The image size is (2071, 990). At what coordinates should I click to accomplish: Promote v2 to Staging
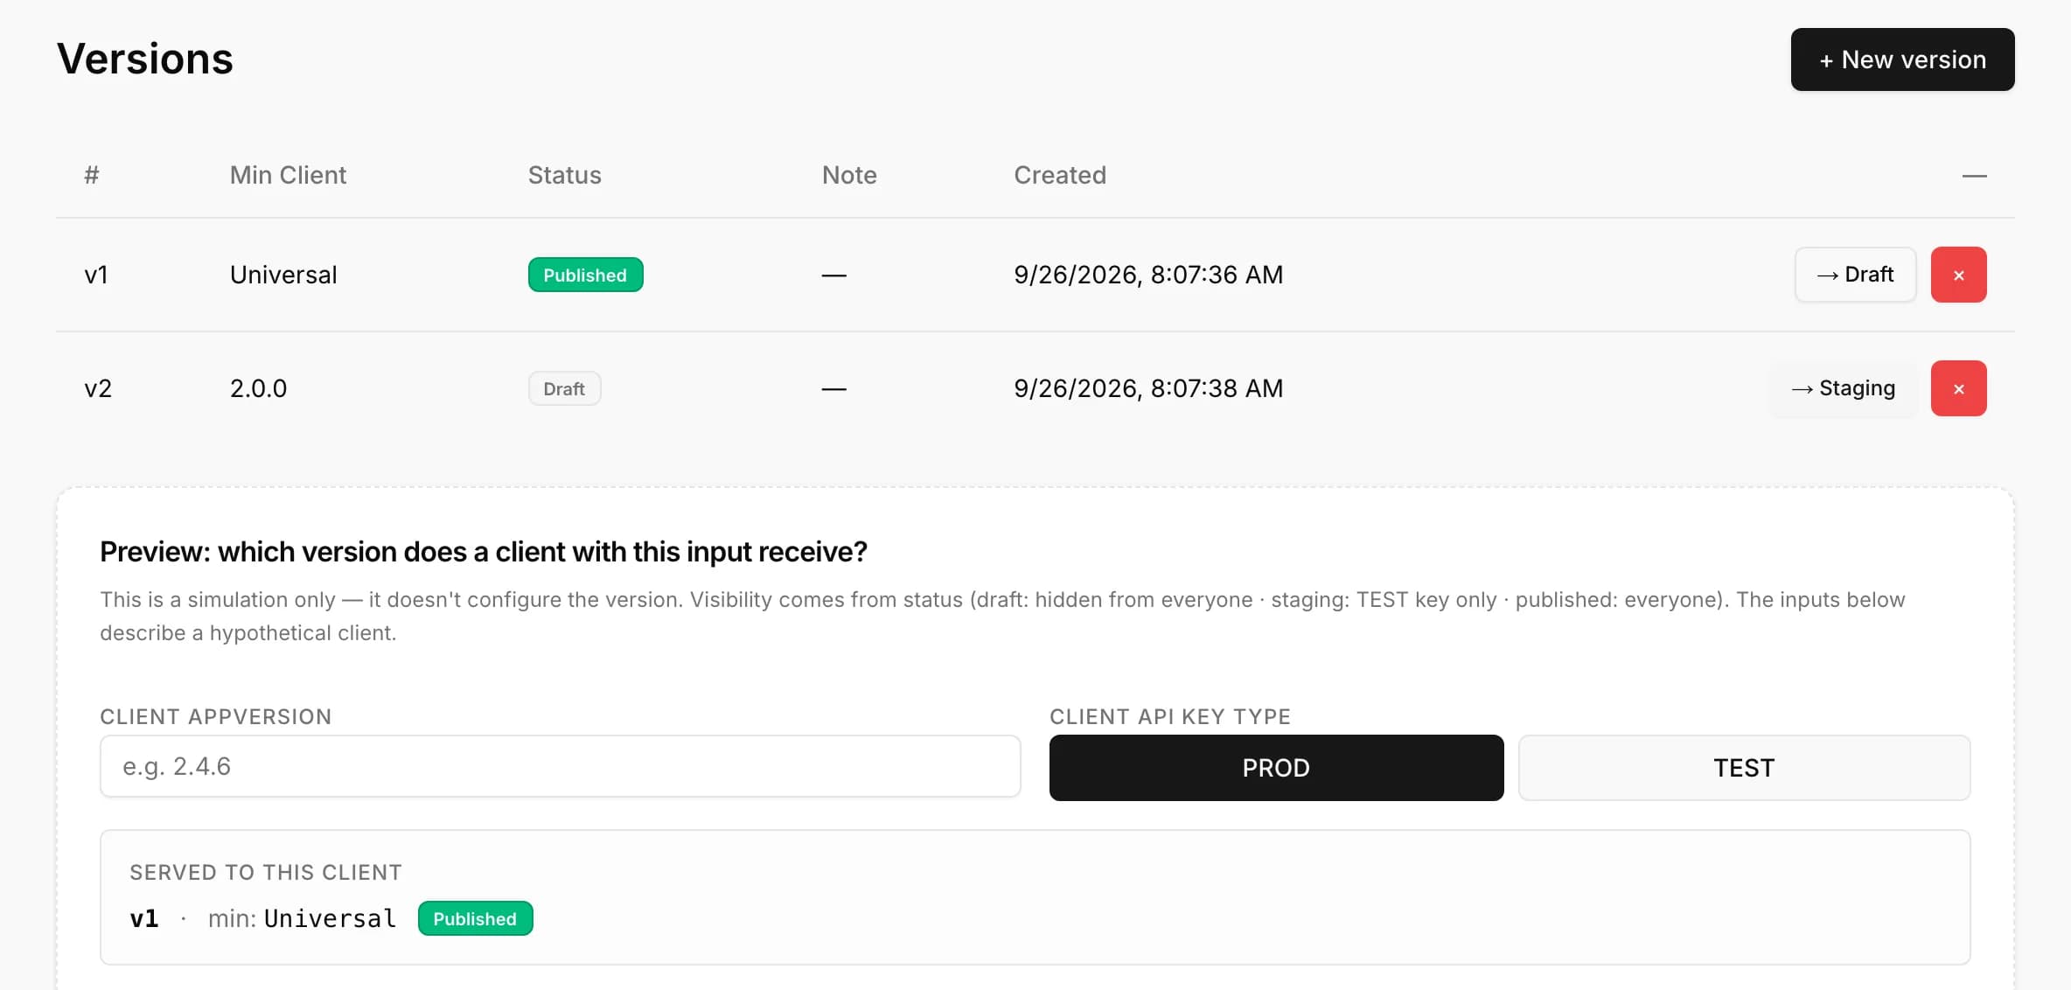(1843, 388)
